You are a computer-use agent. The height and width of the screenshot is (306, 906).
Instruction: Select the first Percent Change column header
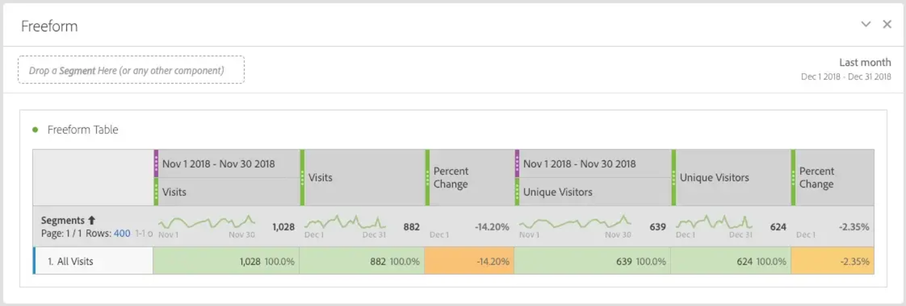click(x=451, y=177)
